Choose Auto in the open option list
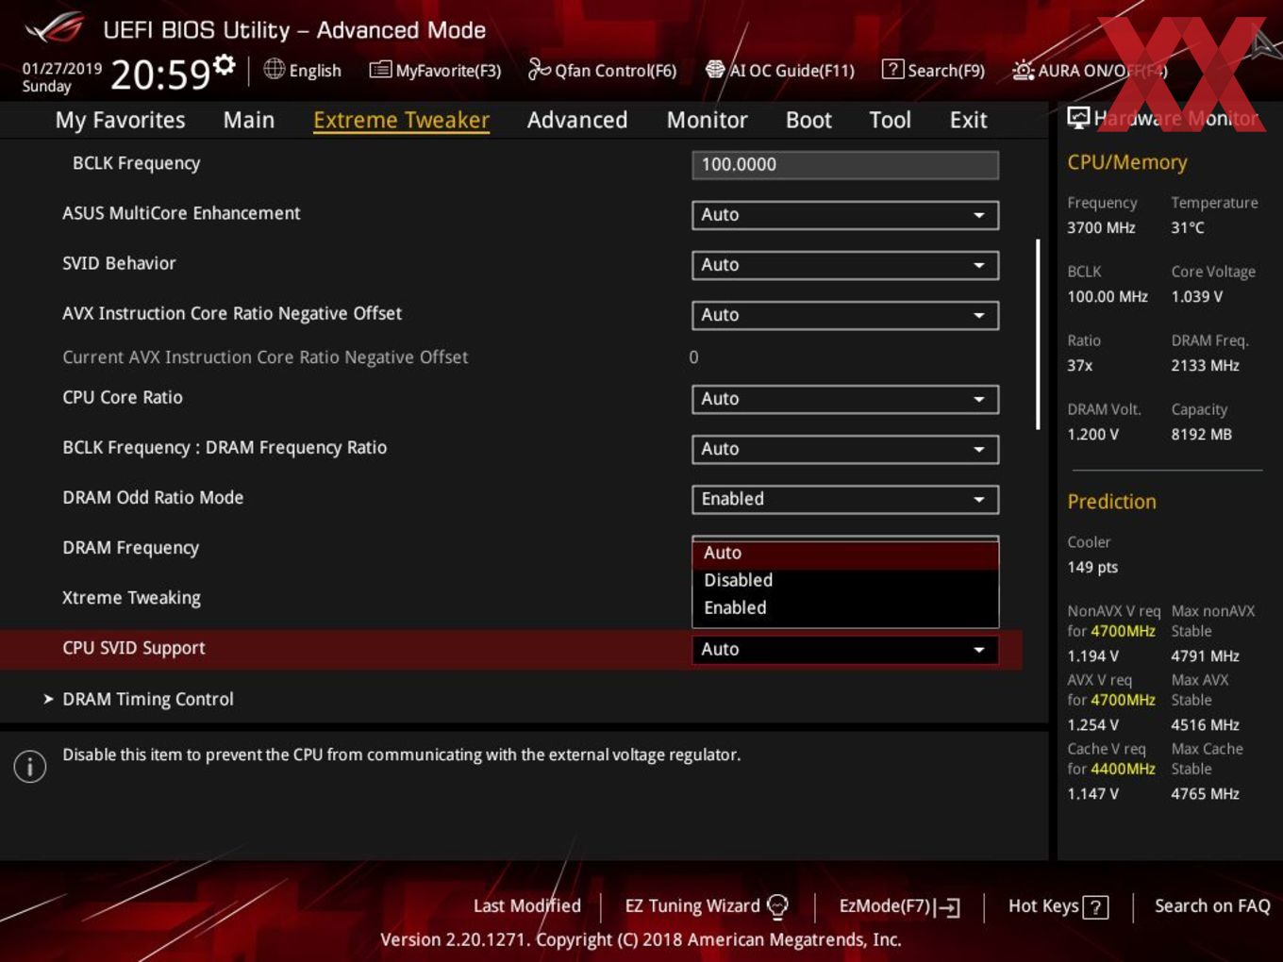This screenshot has width=1283, height=962. point(845,554)
